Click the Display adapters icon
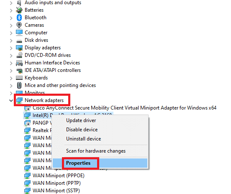 pos(19,48)
